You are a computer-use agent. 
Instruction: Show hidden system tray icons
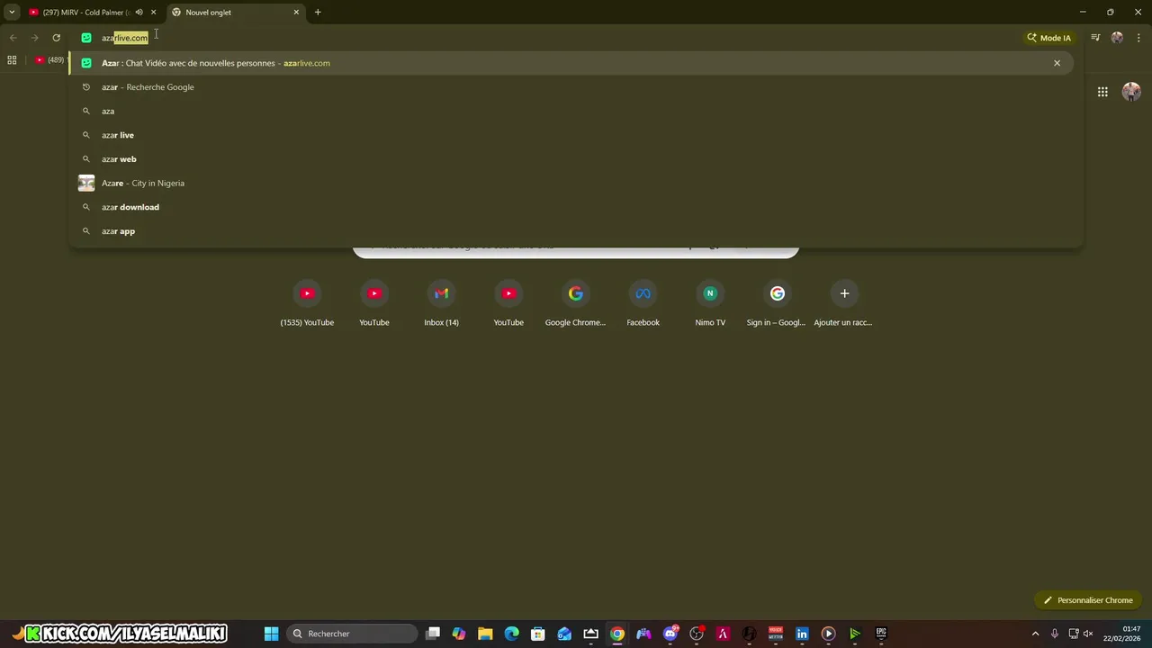(x=1035, y=634)
